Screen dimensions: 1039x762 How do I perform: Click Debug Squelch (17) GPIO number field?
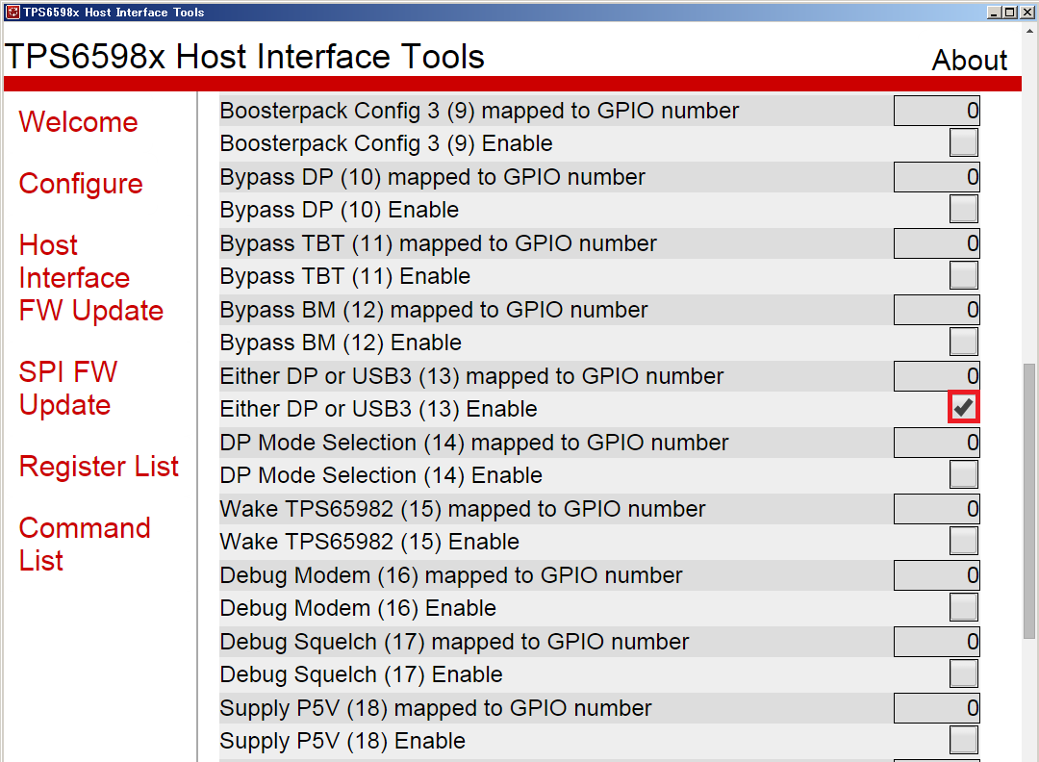(x=936, y=642)
